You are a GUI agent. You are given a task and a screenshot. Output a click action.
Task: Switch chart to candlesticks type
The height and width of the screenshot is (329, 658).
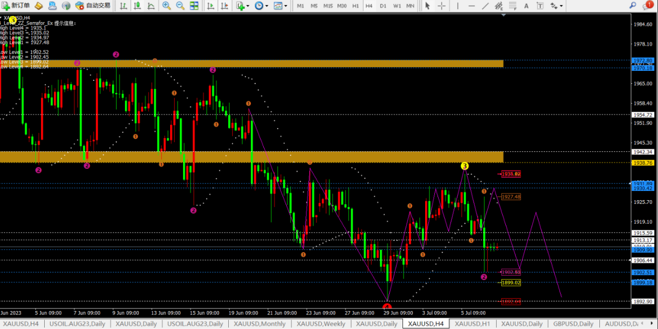(x=137, y=6)
